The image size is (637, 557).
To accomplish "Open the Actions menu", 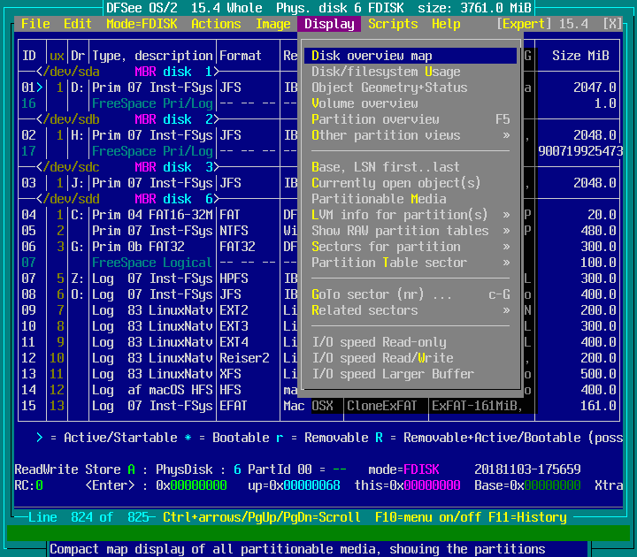I will coord(216,24).
